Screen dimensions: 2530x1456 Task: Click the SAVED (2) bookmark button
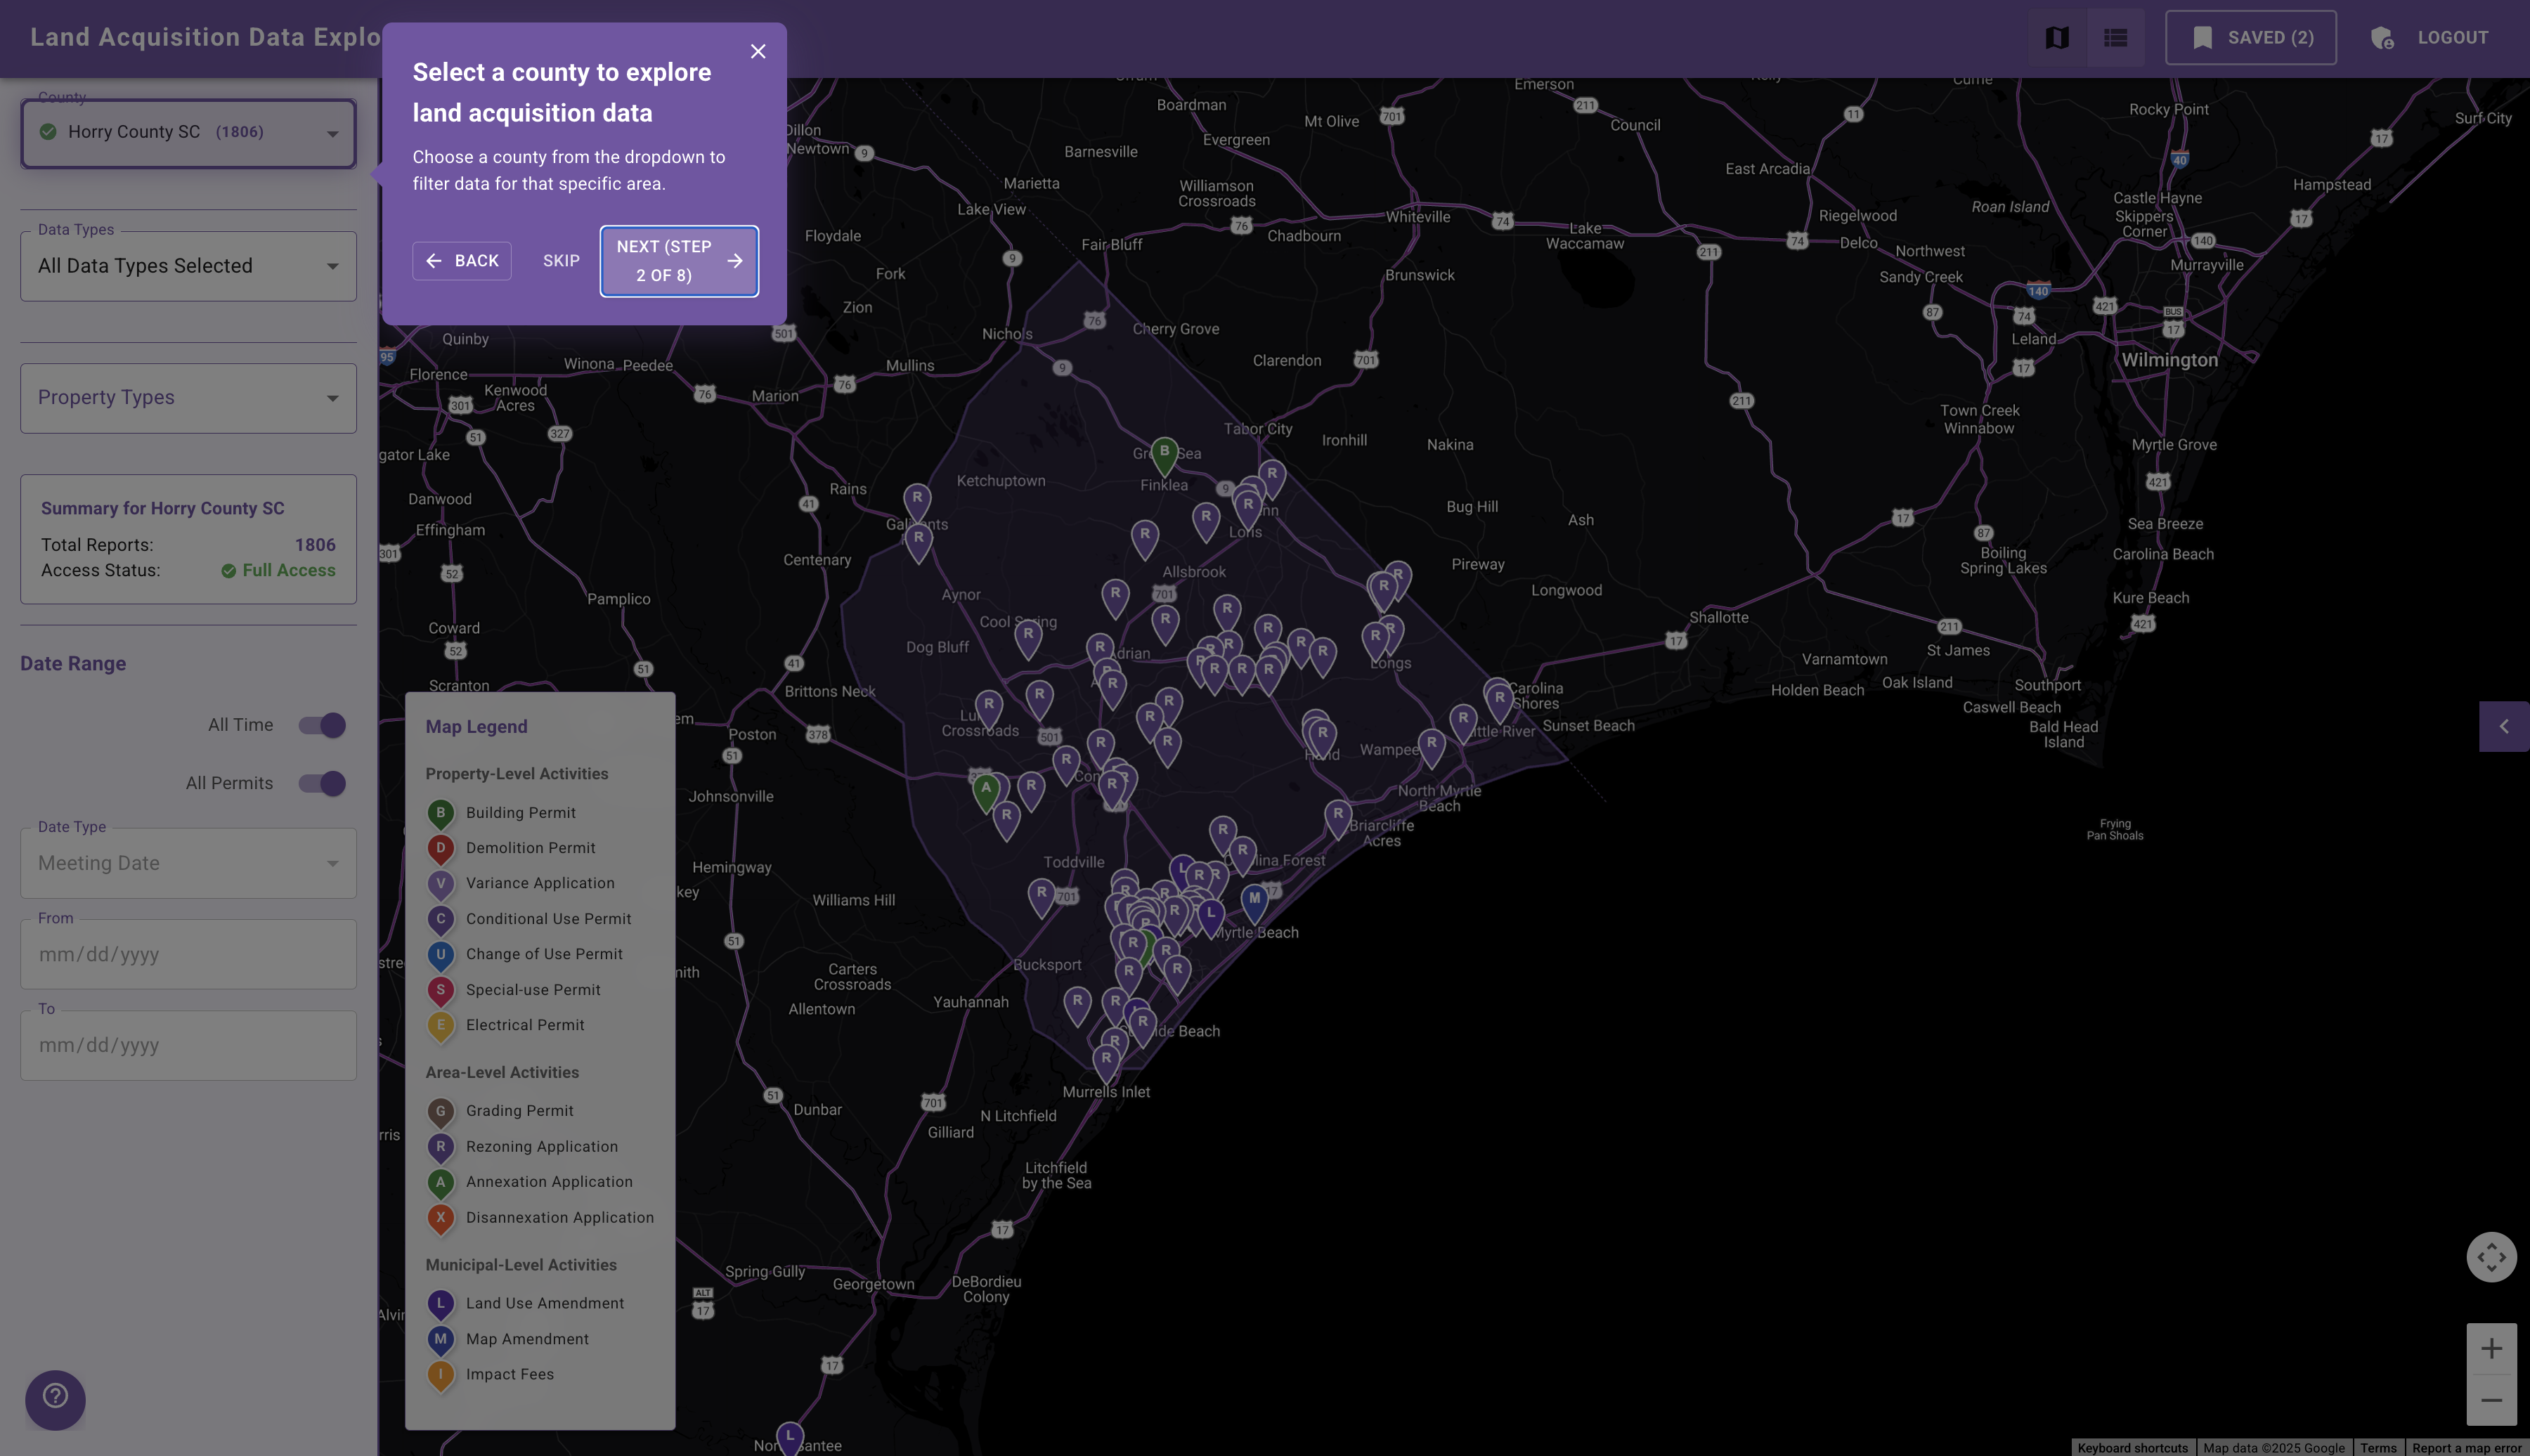[x=2249, y=37]
